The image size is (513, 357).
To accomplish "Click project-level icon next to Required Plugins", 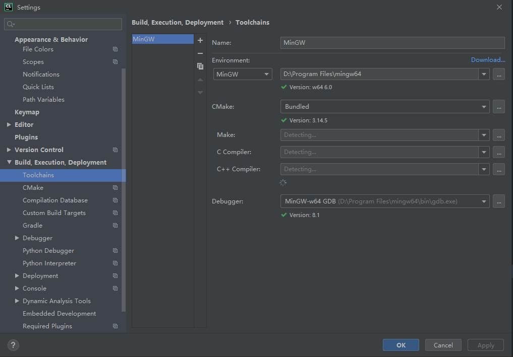I will pyautogui.click(x=115, y=326).
